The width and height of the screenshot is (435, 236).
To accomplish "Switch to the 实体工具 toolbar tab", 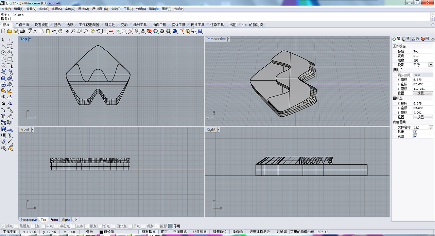I will pos(178,25).
